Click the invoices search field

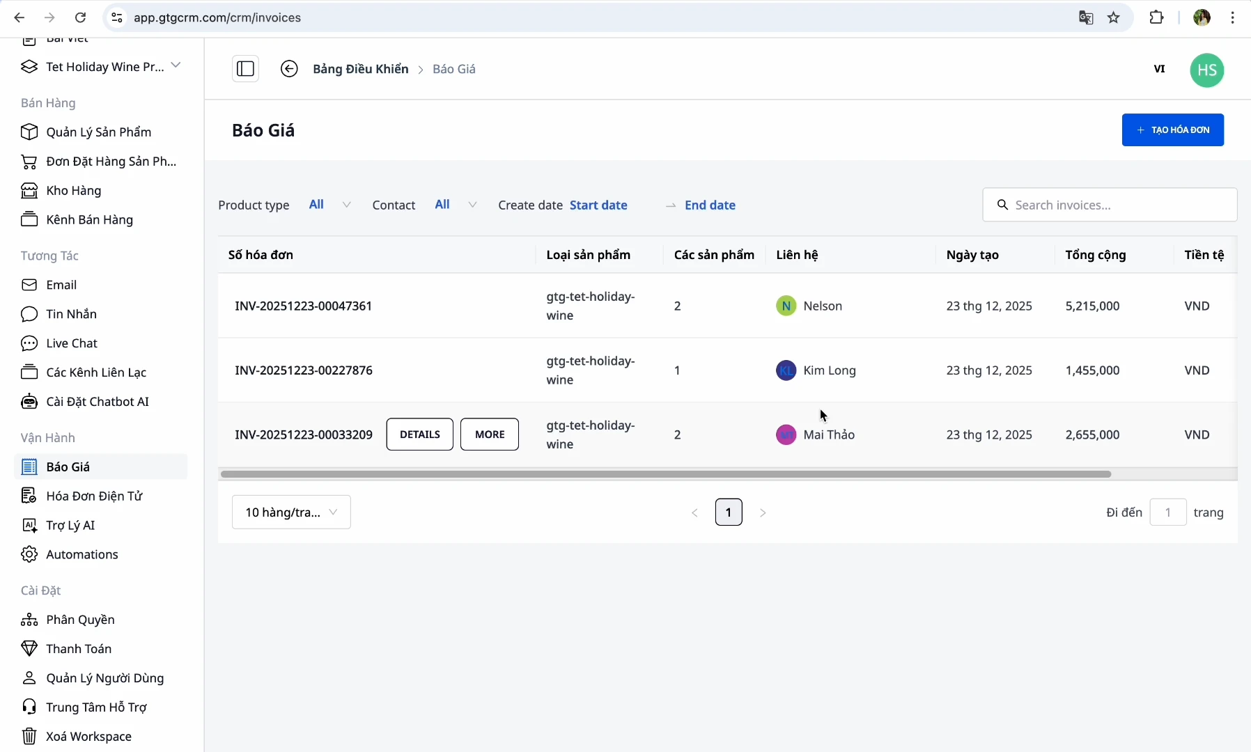pos(1110,205)
